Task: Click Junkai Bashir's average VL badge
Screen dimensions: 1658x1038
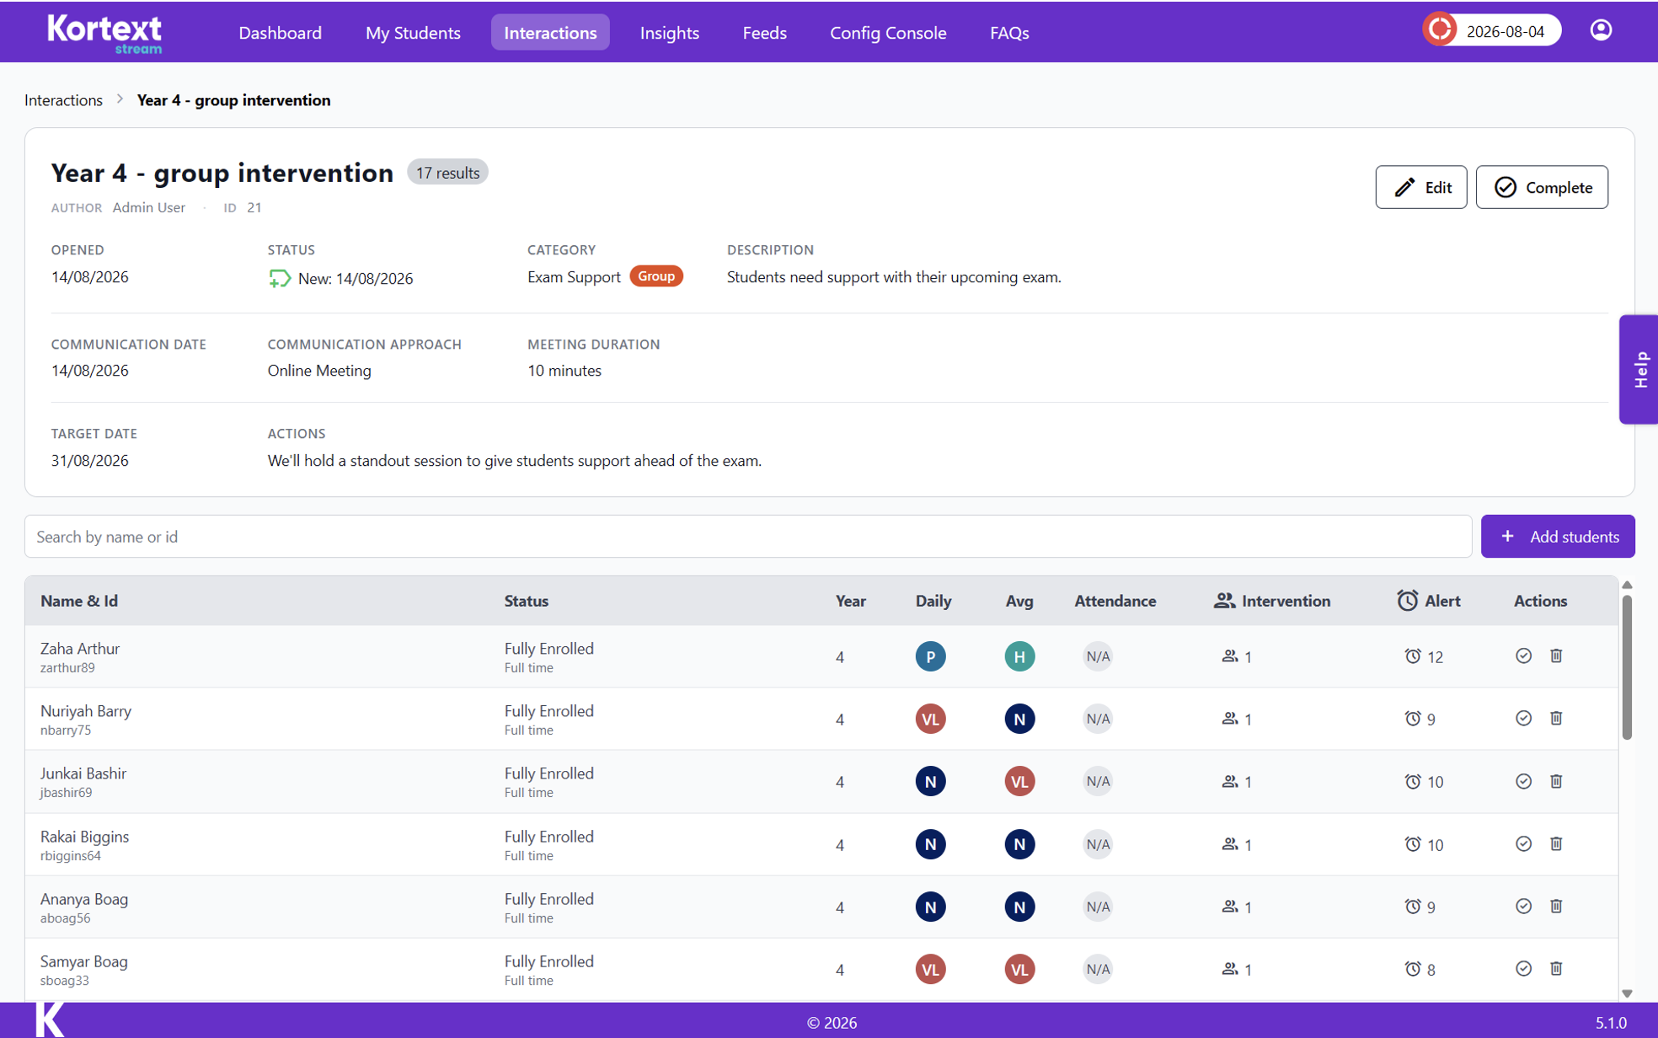Action: 1019,781
